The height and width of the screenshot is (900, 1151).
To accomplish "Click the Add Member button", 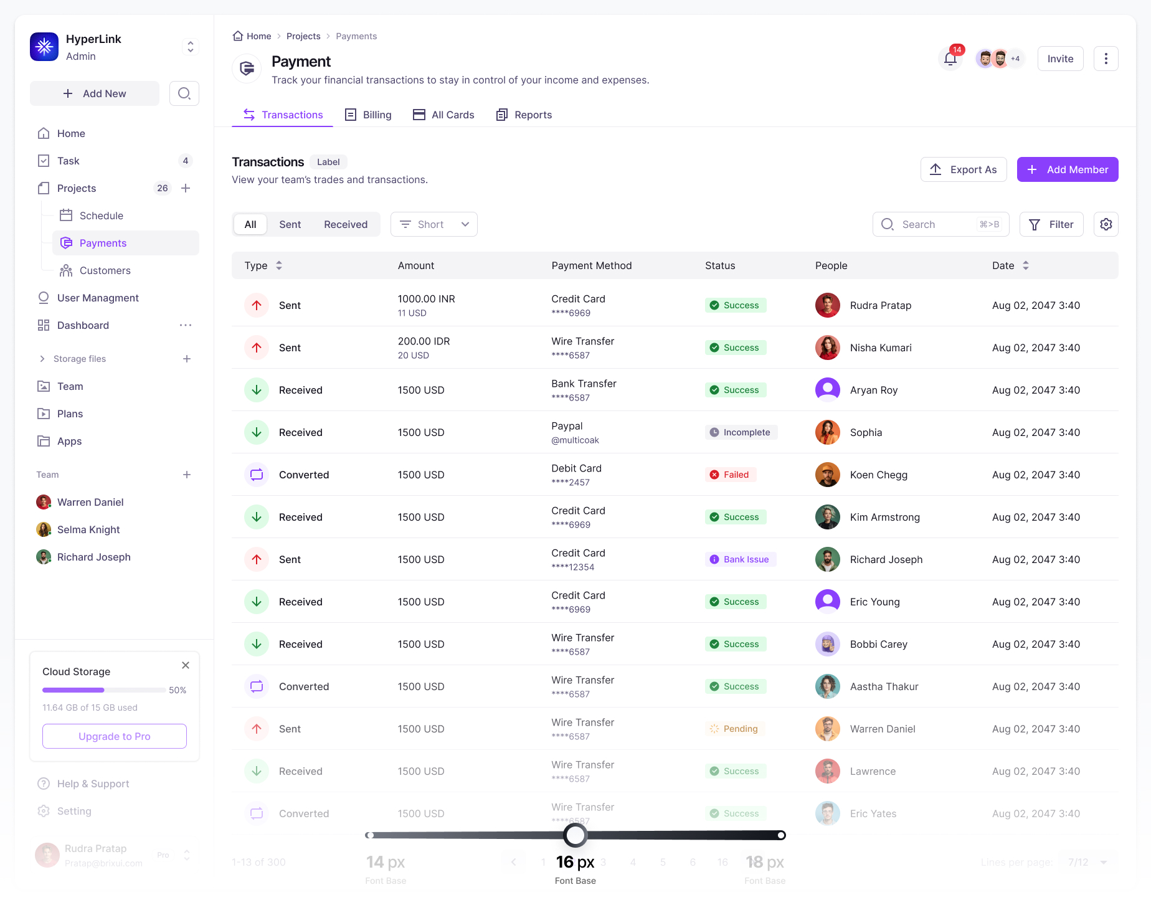I will 1067,169.
